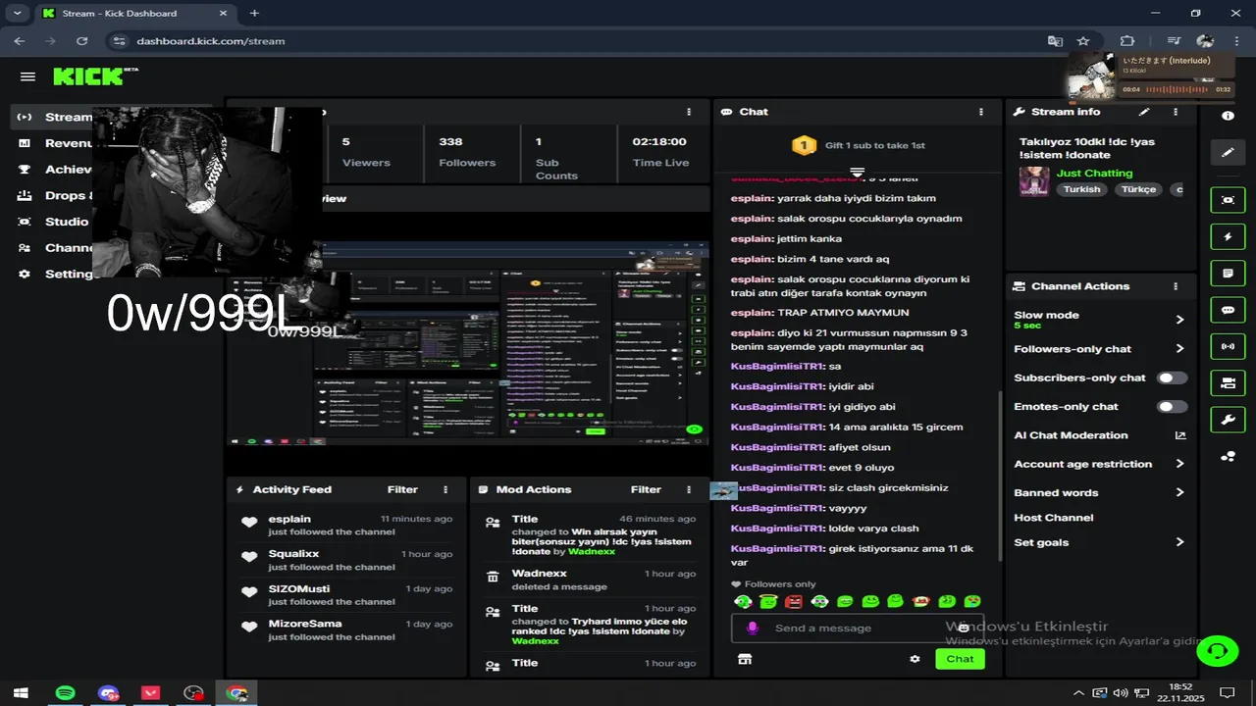Click the address bar URL
Screen dimensions: 1256x706
211,41
